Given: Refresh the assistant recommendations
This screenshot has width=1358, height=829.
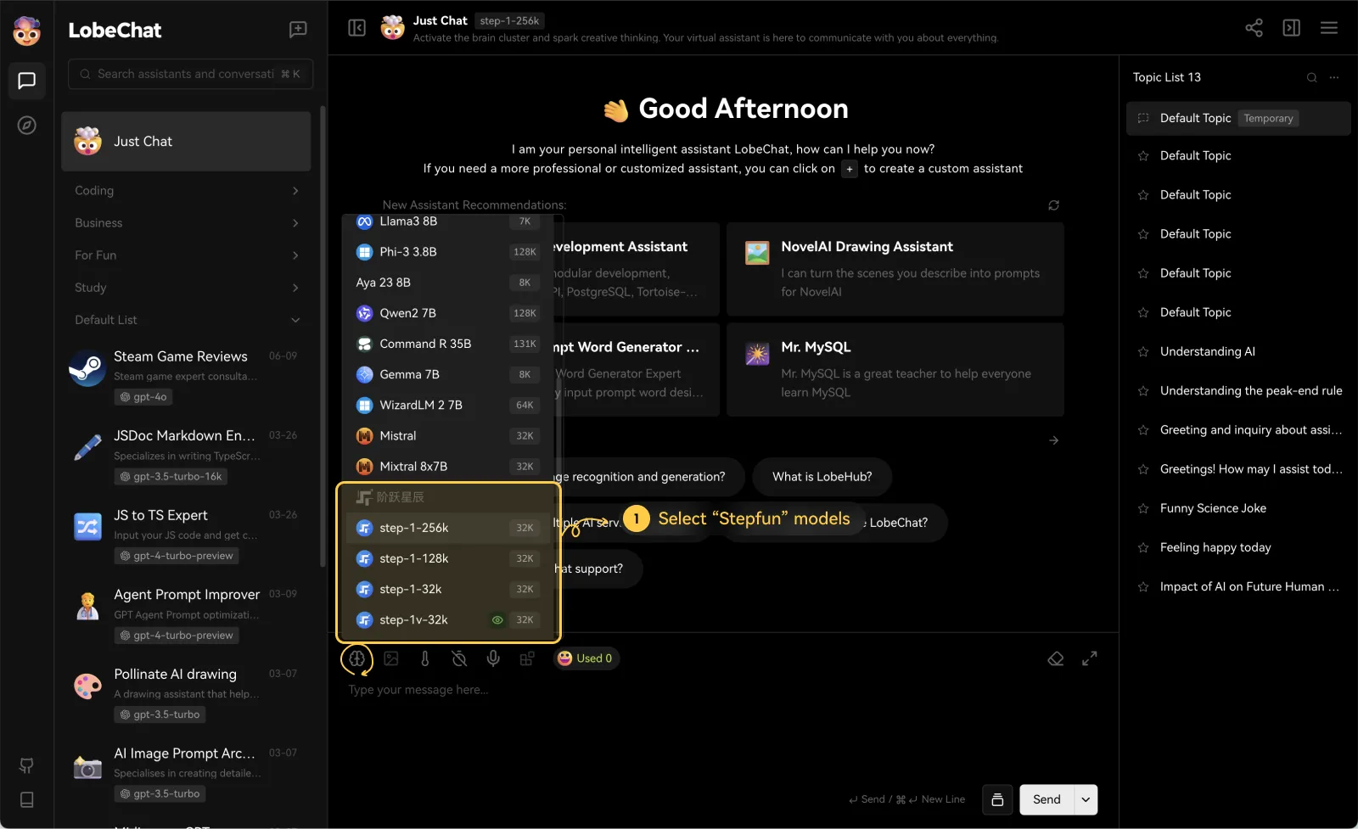Looking at the screenshot, I should tap(1053, 205).
